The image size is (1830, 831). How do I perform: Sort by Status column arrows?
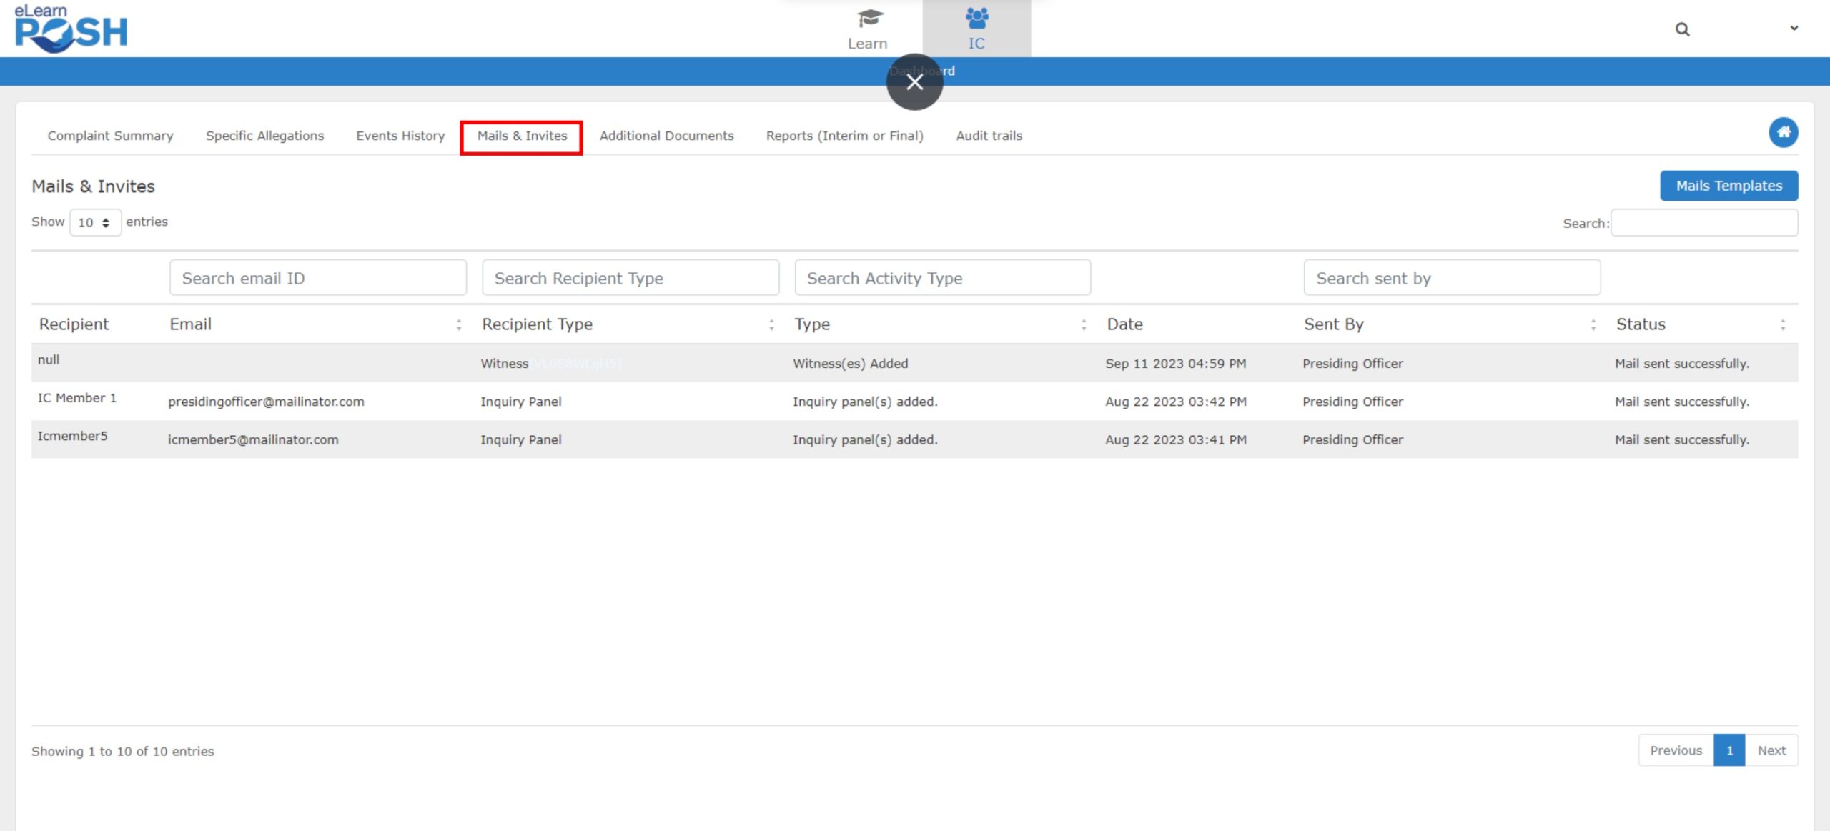[x=1783, y=325]
